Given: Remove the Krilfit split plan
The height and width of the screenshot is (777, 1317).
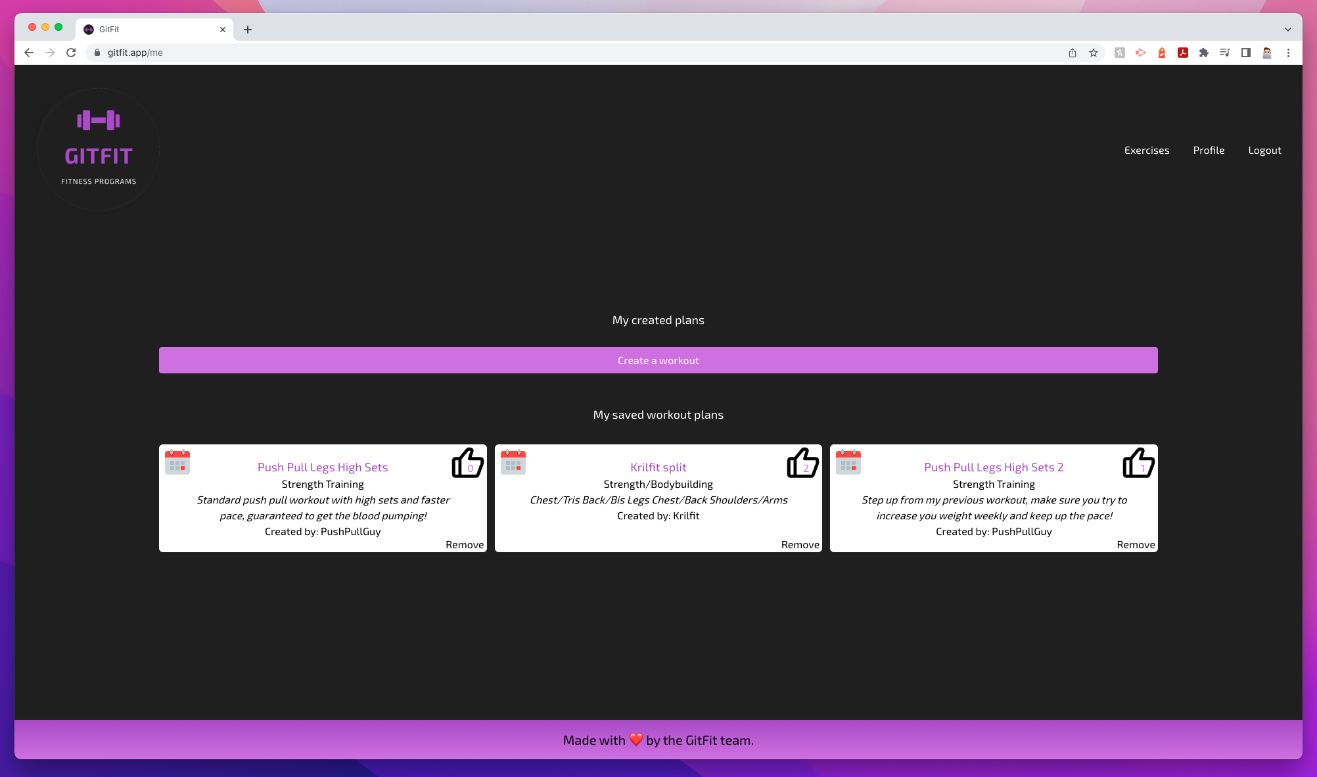Looking at the screenshot, I should [x=800, y=545].
